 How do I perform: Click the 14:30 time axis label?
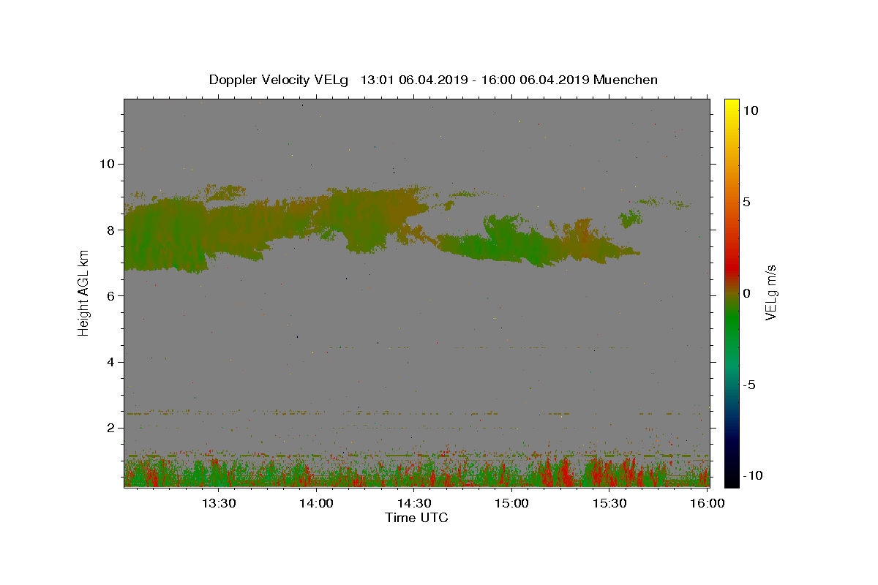coord(414,503)
